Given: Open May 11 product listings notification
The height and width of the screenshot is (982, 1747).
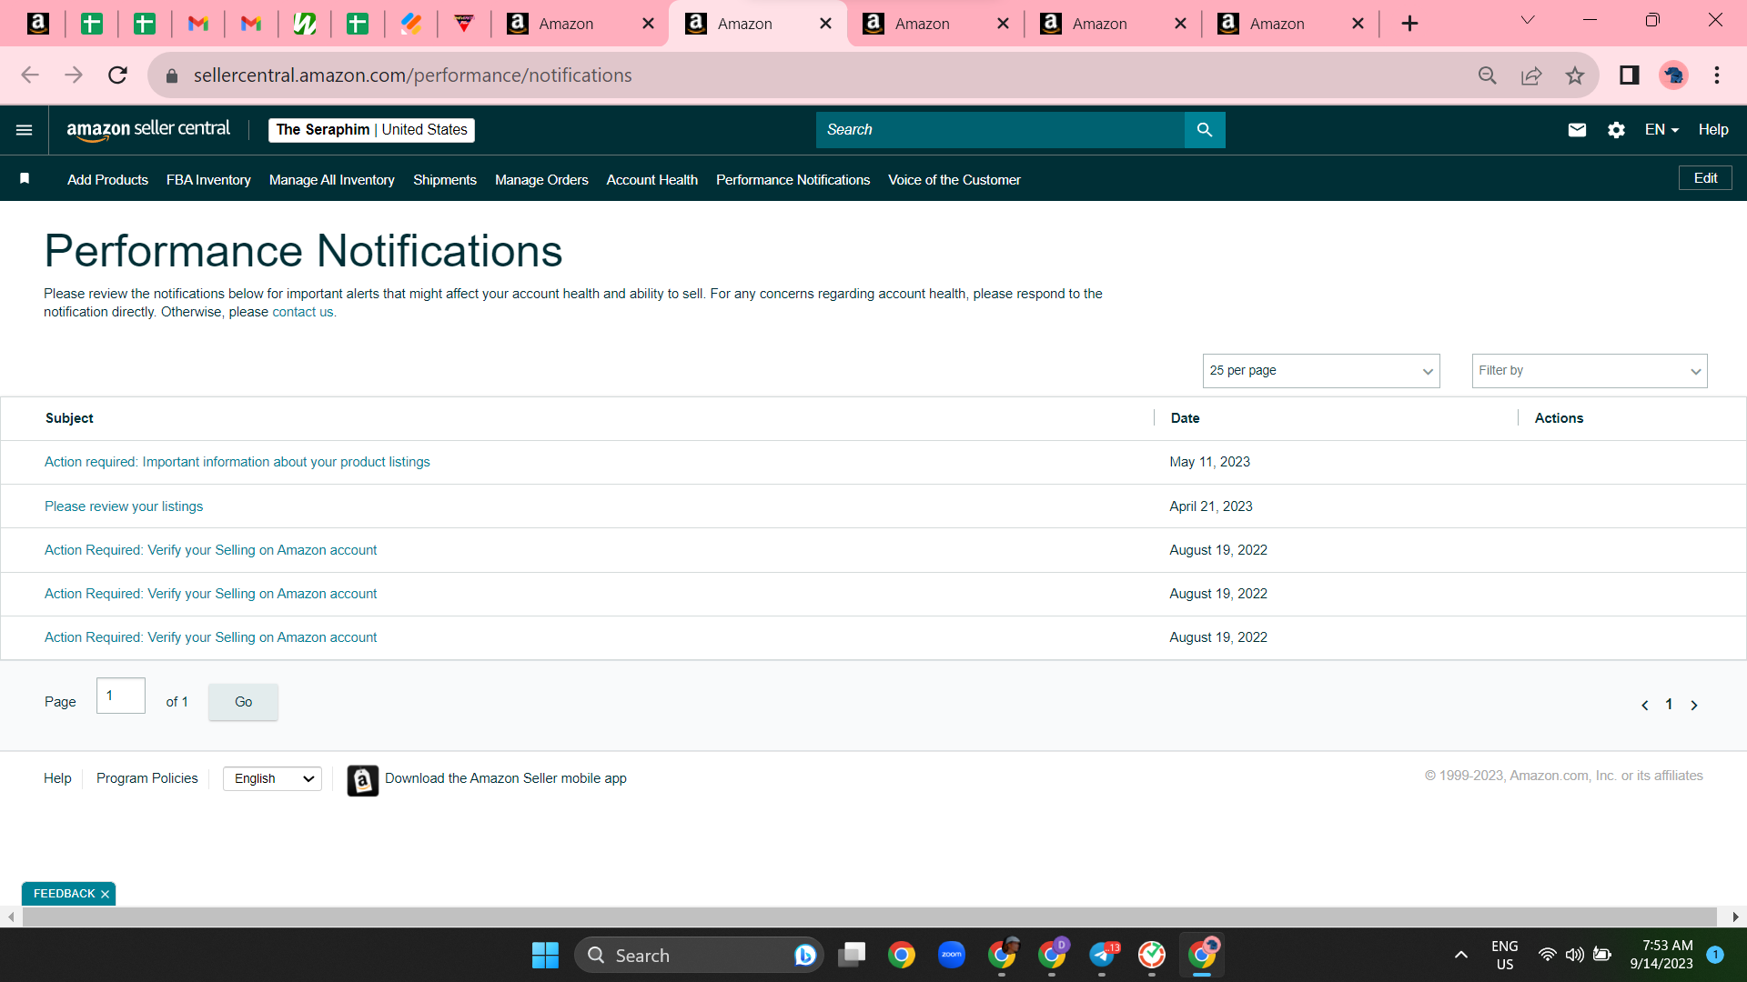Looking at the screenshot, I should tap(237, 462).
